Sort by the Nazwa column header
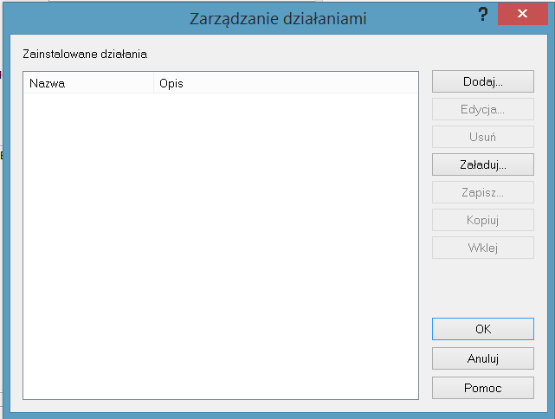Image resolution: width=555 pixels, height=419 pixels. [x=87, y=84]
